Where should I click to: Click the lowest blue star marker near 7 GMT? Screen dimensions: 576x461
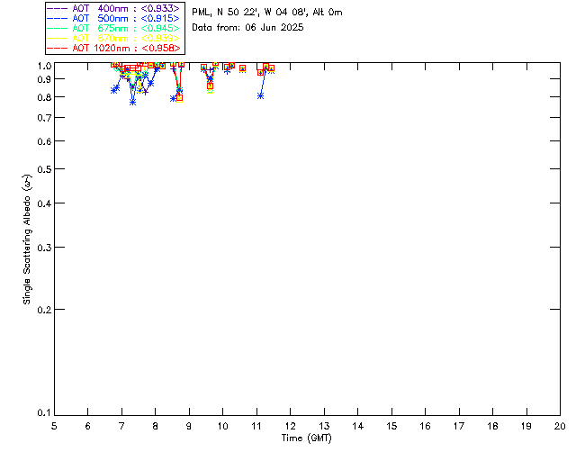[x=132, y=102]
